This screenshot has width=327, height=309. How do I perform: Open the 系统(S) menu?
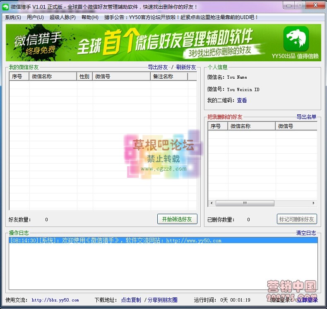[13, 17]
